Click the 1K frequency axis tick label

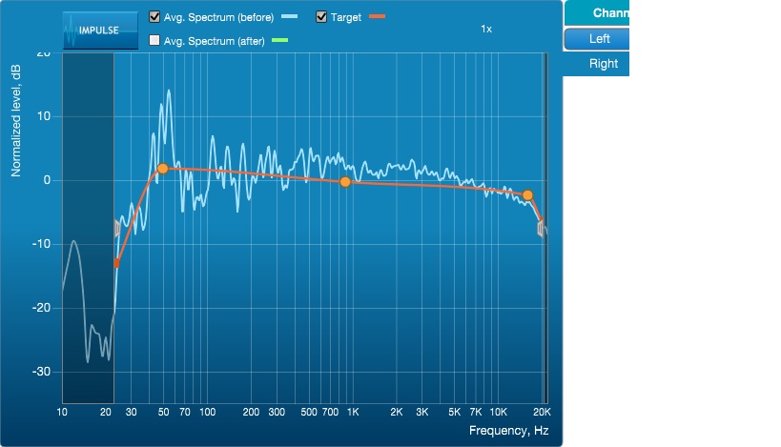tap(353, 412)
